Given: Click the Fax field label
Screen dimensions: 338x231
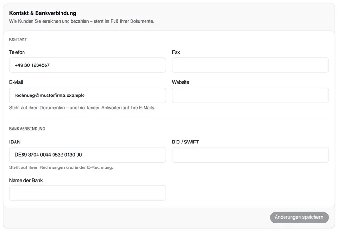Looking at the screenshot, I should pos(176,52).
